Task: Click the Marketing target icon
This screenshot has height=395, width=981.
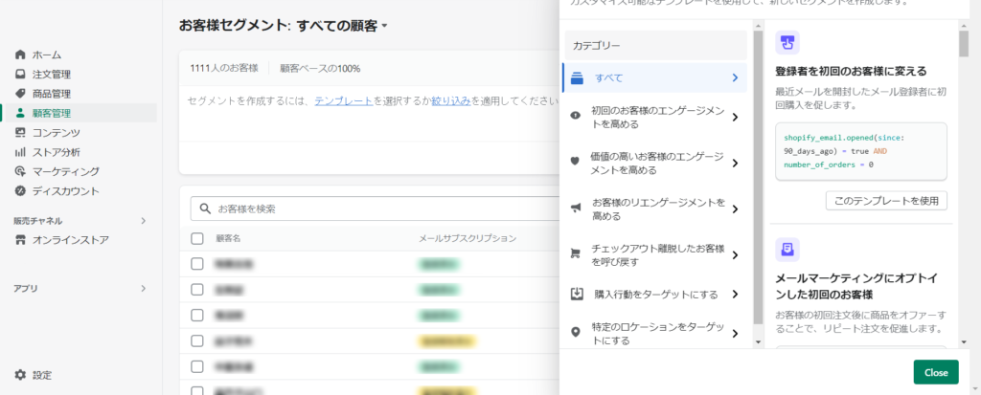Action: click(x=20, y=171)
